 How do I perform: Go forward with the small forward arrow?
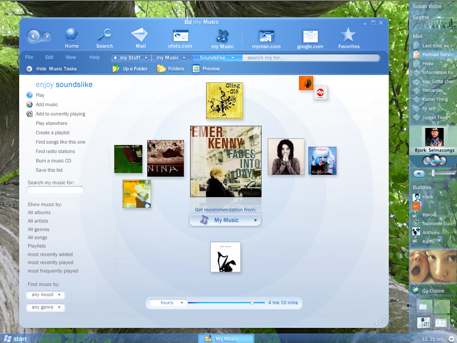point(47,37)
